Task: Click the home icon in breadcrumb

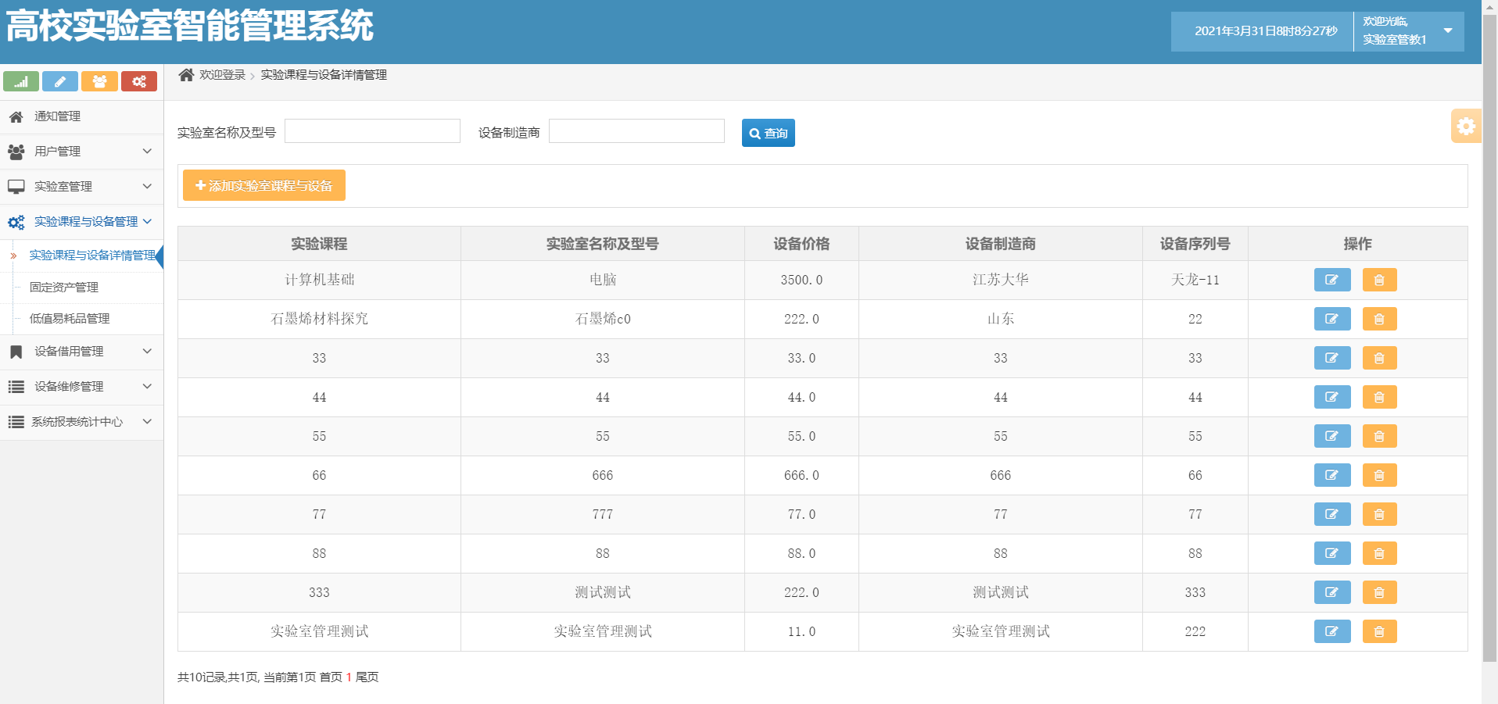Action: [x=186, y=75]
